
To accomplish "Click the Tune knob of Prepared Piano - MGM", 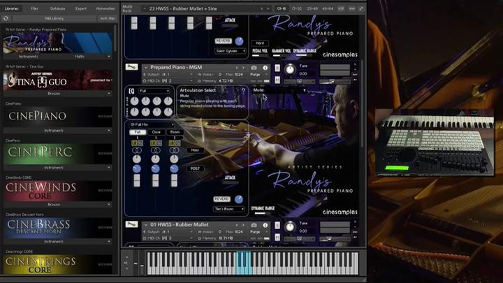I will tap(290, 69).
